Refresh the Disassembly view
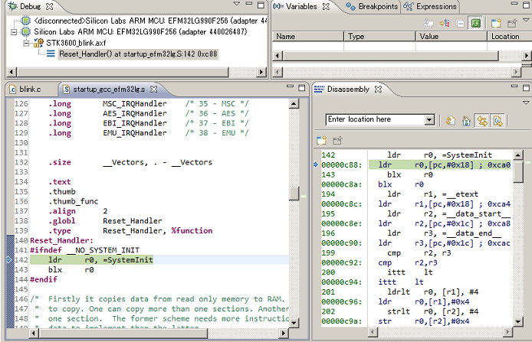This screenshot has width=532, height=342. 450,121
